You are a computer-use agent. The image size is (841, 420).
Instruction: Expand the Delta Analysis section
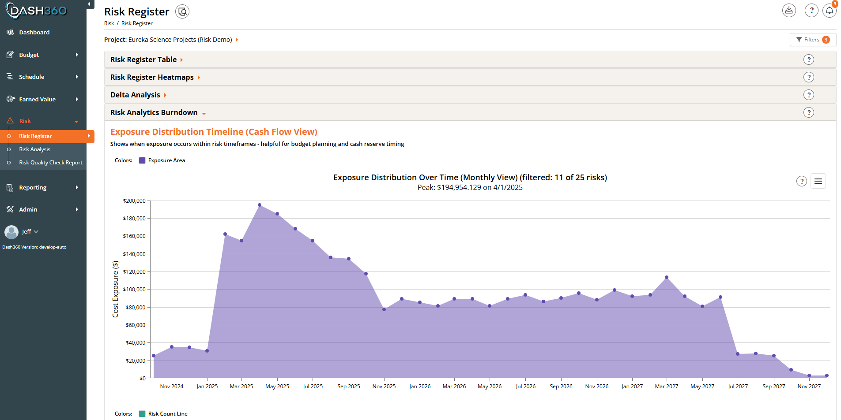[138, 95]
